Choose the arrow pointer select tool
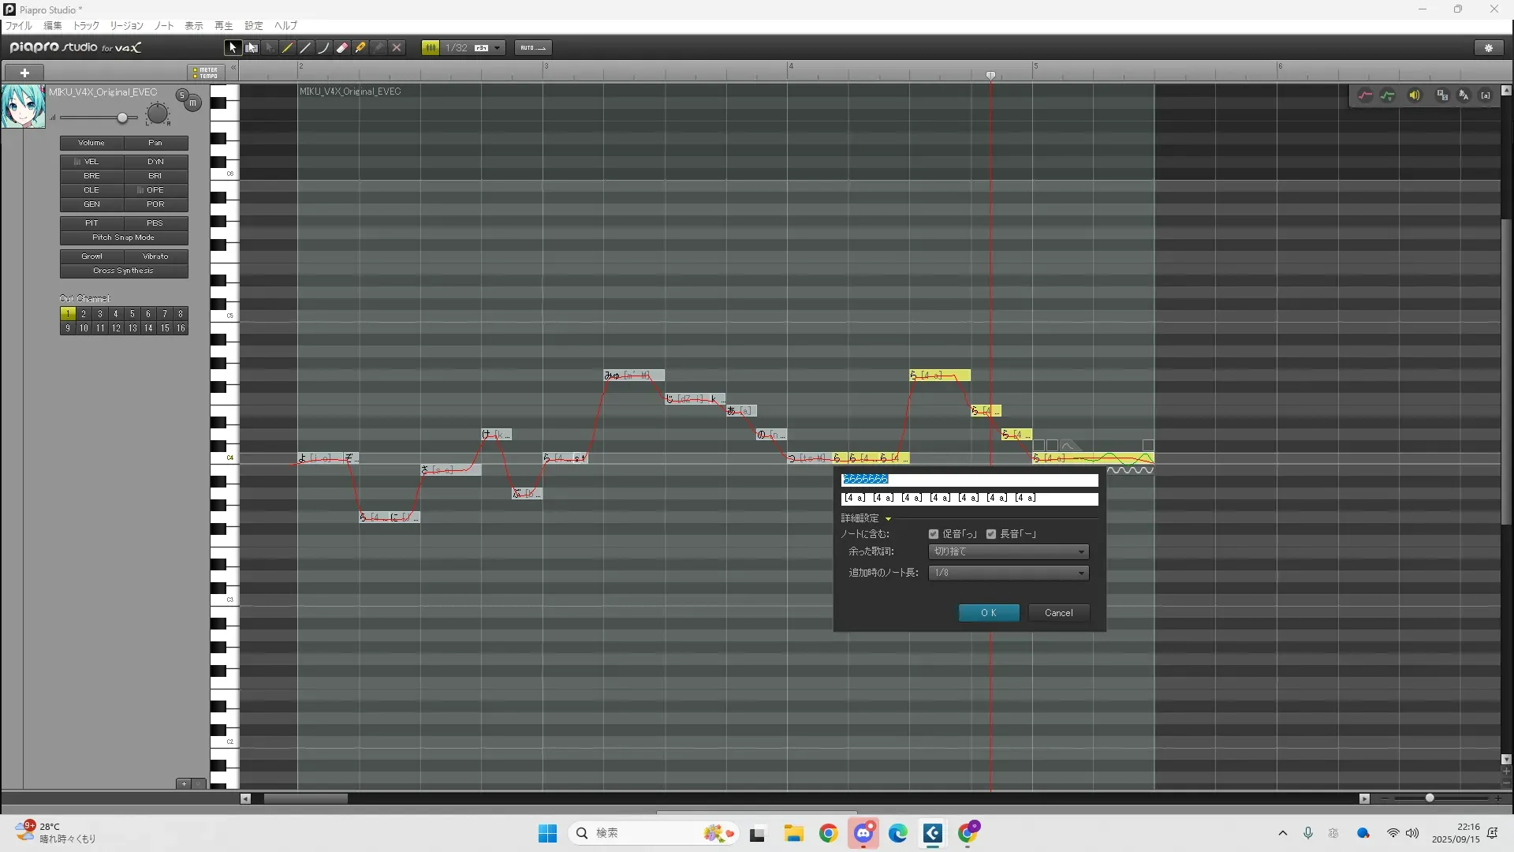The image size is (1514, 852). [233, 48]
